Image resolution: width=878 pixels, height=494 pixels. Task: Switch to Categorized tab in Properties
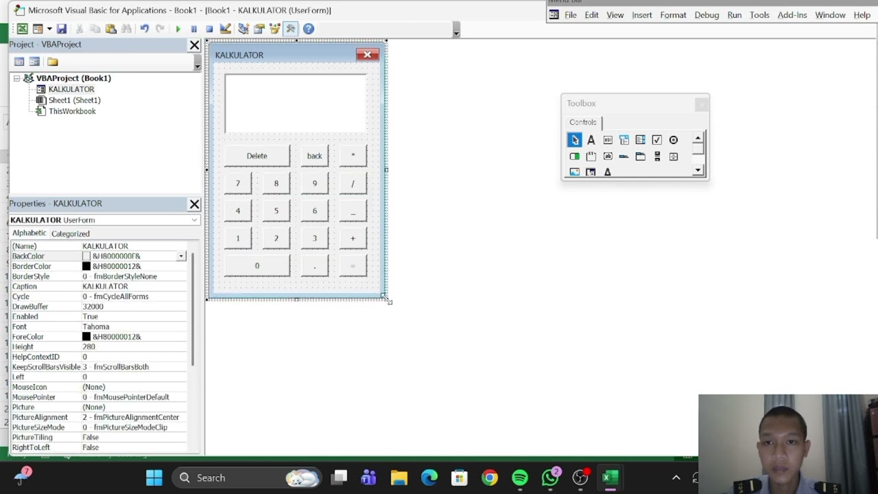click(x=70, y=234)
